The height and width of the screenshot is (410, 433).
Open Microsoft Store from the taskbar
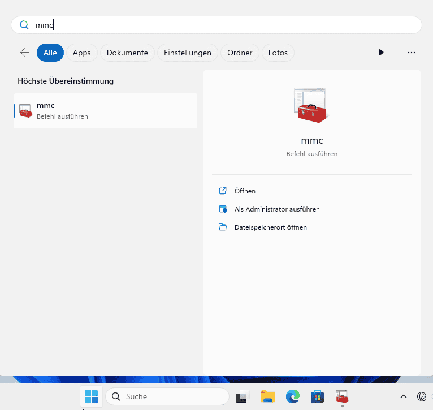[317, 396]
